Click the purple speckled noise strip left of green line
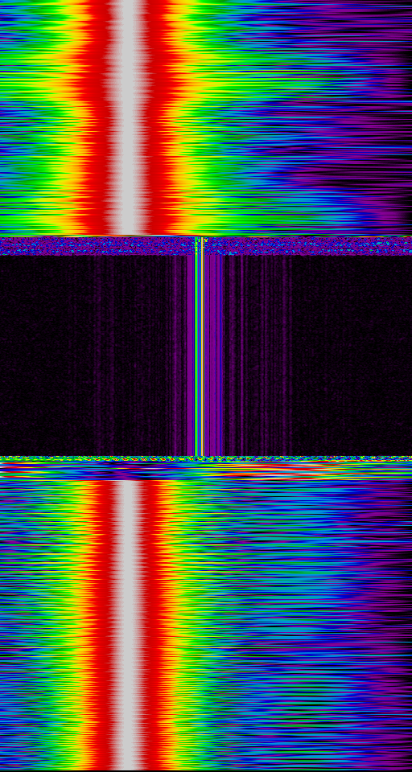Image resolution: width=412 pixels, height=772 pixels. (97, 246)
